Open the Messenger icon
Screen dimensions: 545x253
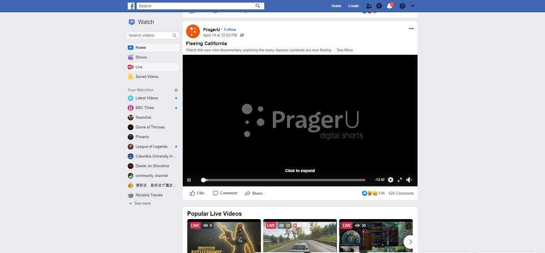[x=379, y=6]
